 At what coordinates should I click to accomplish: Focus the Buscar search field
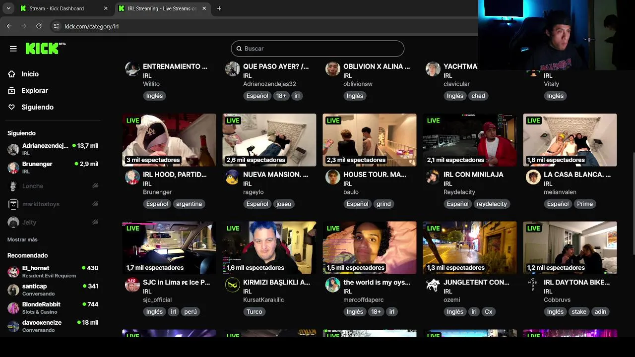click(317, 49)
